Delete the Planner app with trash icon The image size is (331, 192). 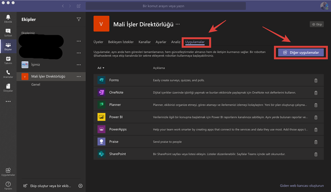316,105
